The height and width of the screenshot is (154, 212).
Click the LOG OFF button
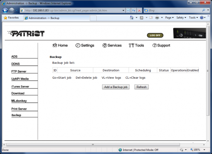pyautogui.click(x=155, y=36)
